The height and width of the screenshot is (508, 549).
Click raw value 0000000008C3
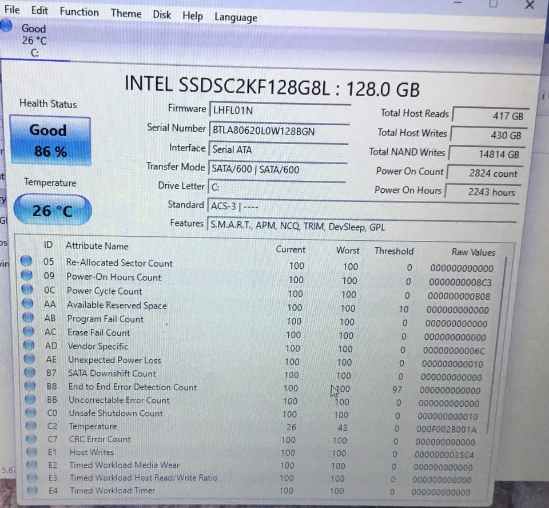(x=460, y=282)
